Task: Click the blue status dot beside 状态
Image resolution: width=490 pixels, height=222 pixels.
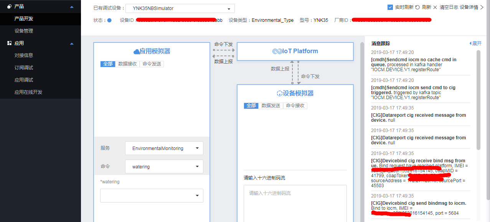Action: click(109, 20)
